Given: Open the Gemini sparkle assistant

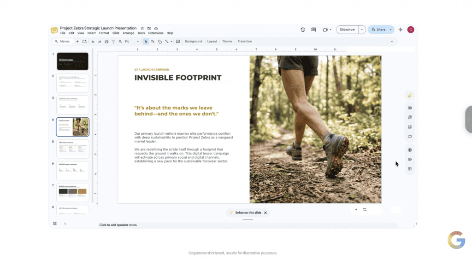Looking at the screenshot, I should (401, 29).
